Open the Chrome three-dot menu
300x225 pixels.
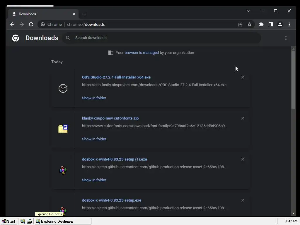[x=289, y=24]
